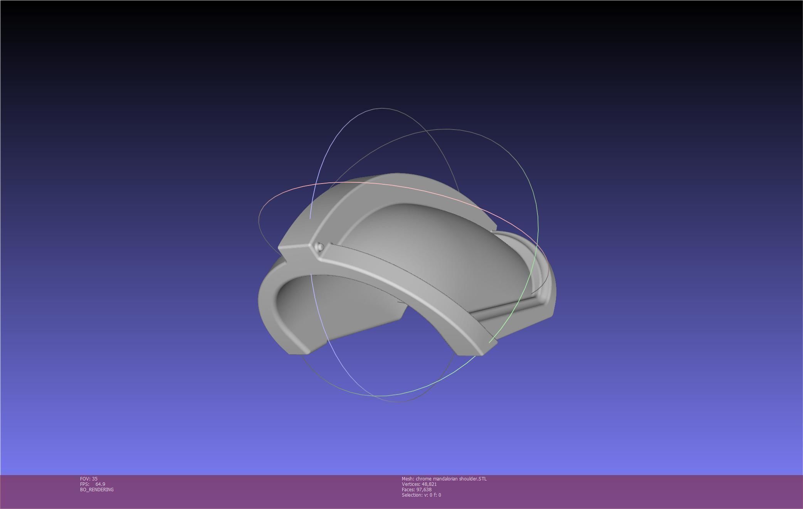The width and height of the screenshot is (803, 509).
Task: Click the 'Vertices: 48,821' info line
Action: (419, 484)
